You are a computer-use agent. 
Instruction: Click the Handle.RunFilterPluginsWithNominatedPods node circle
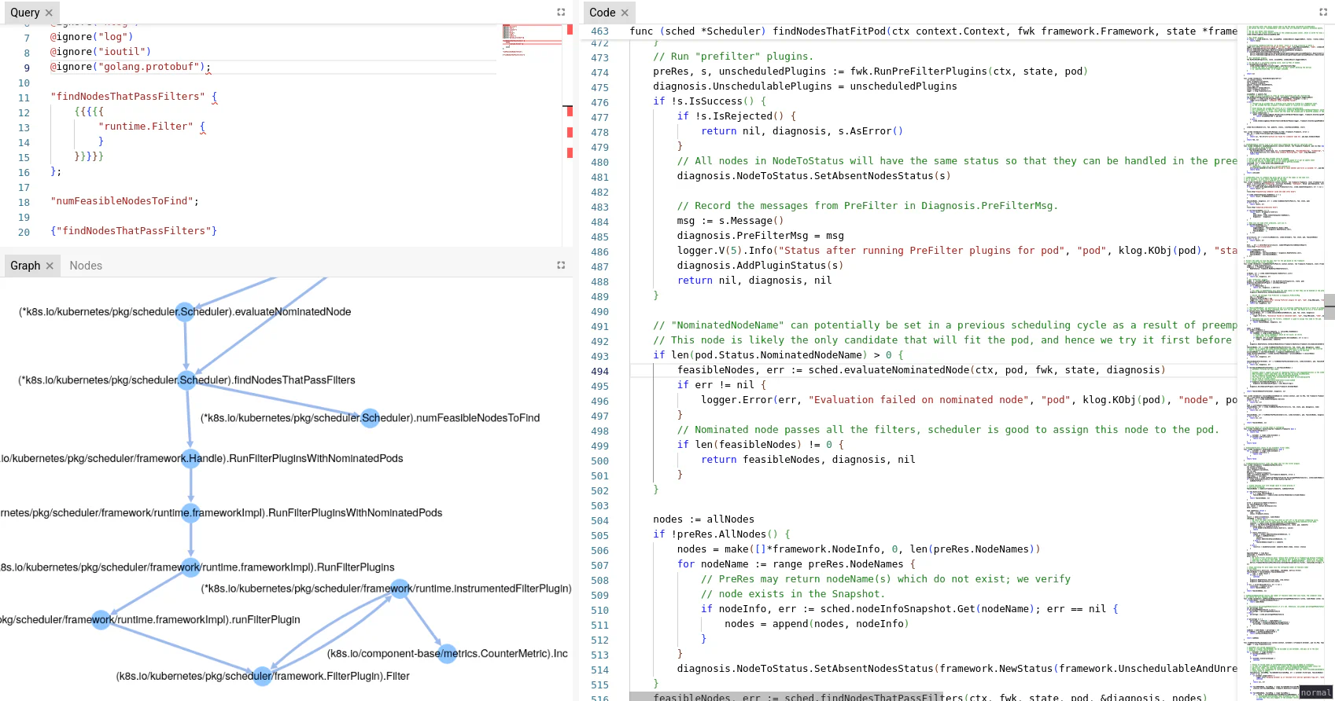[191, 459]
